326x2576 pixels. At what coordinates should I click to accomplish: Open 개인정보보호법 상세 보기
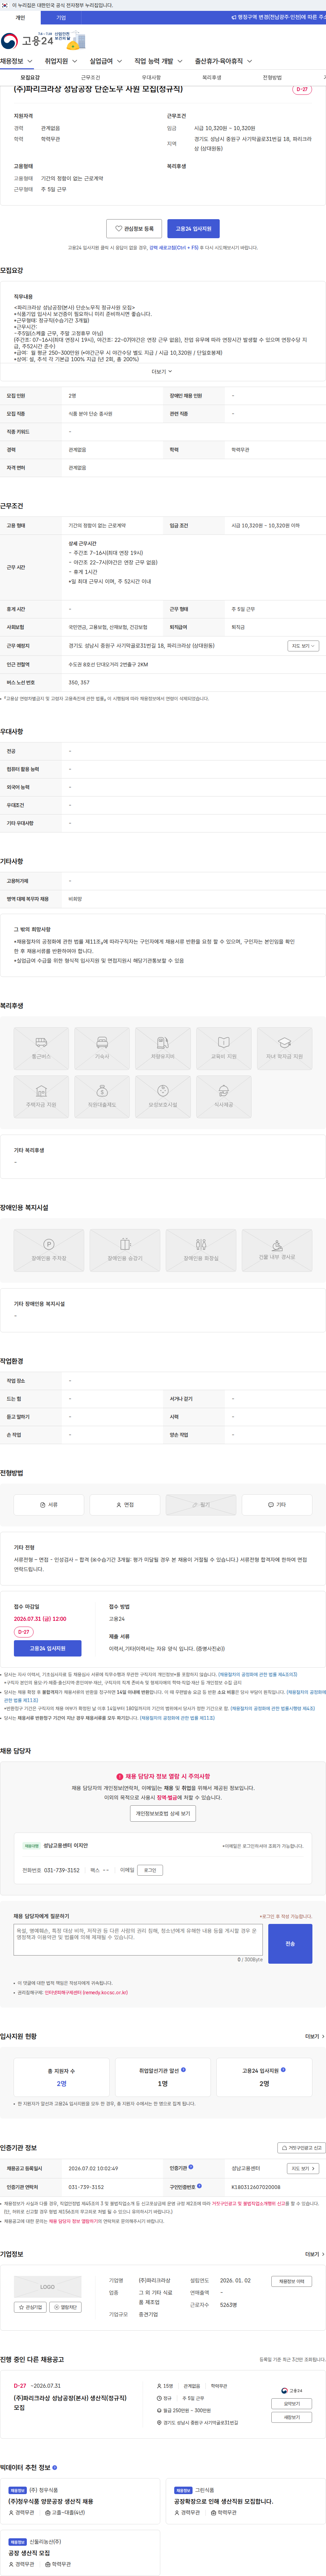pyautogui.click(x=163, y=1813)
